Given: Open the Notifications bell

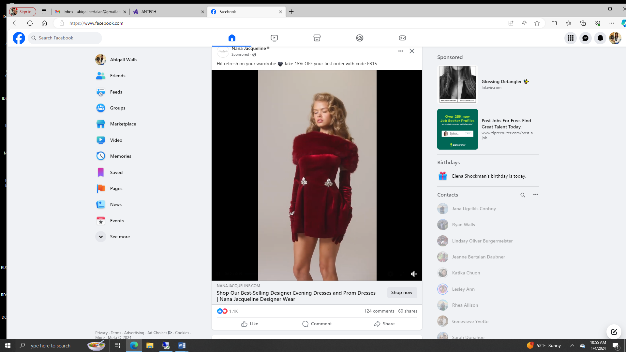Looking at the screenshot, I should pyautogui.click(x=600, y=38).
